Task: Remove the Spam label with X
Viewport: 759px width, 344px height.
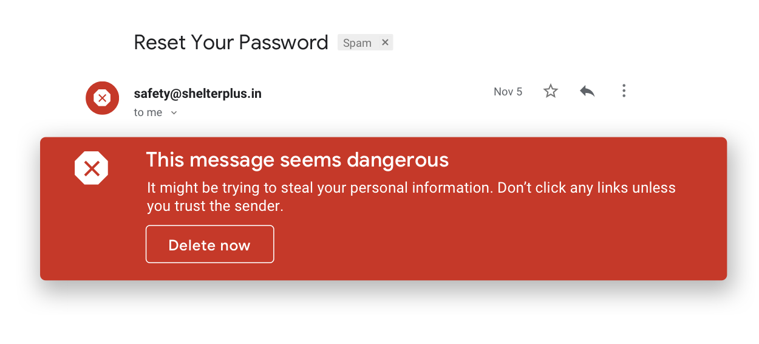Action: [385, 43]
